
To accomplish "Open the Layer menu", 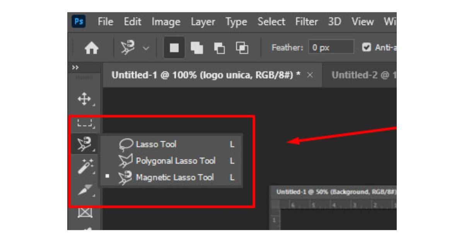I will 203,22.
